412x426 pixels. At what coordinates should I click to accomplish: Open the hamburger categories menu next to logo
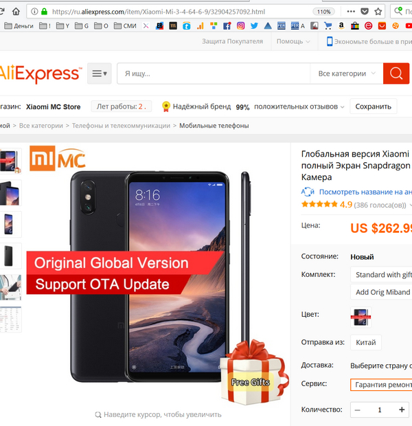(100, 74)
